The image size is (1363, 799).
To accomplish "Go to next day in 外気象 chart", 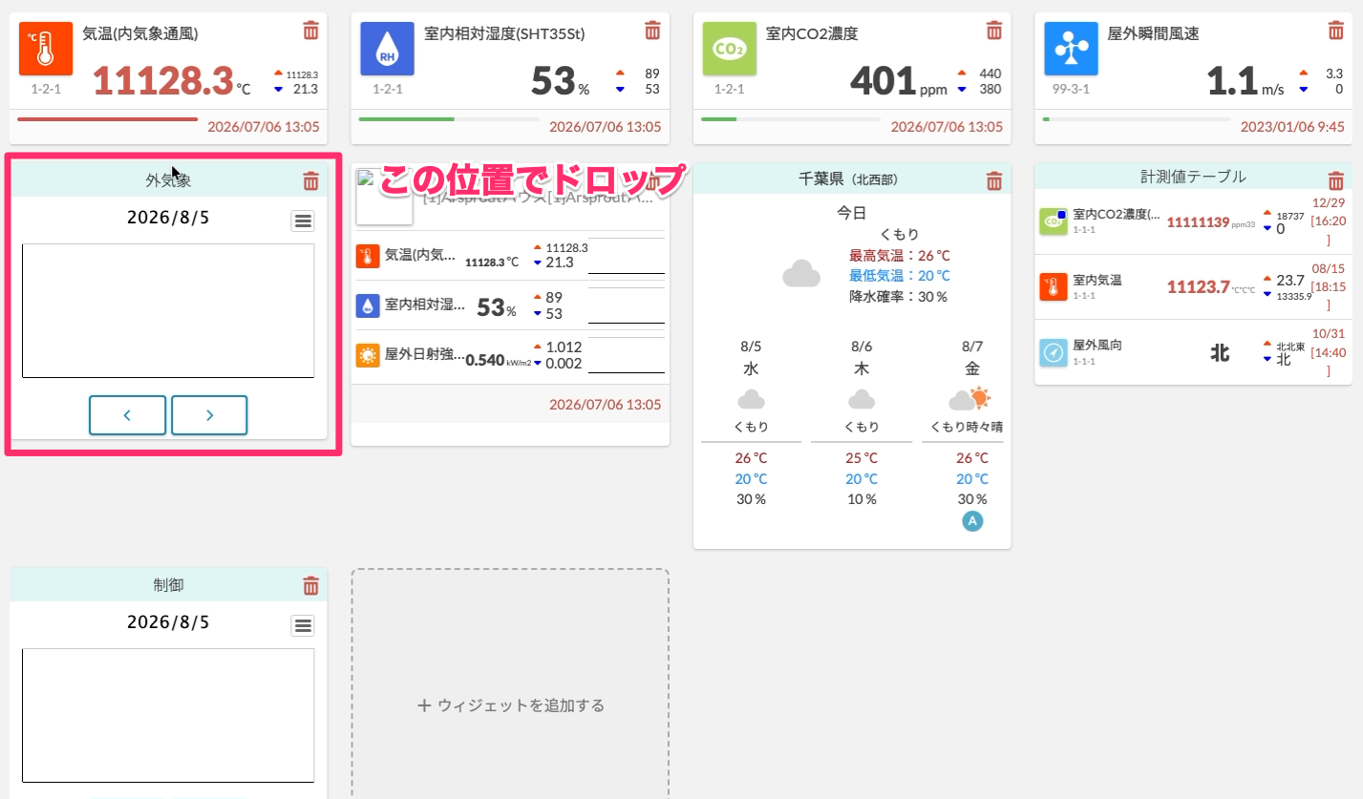I will tap(209, 415).
